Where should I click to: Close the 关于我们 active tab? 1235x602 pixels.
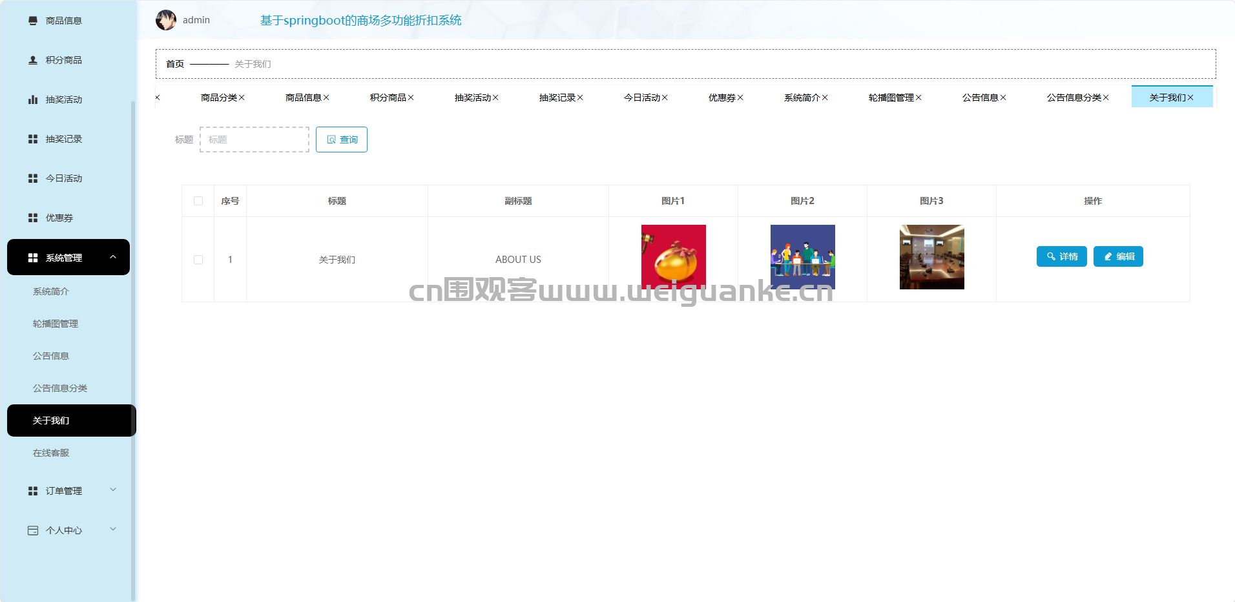1190,98
